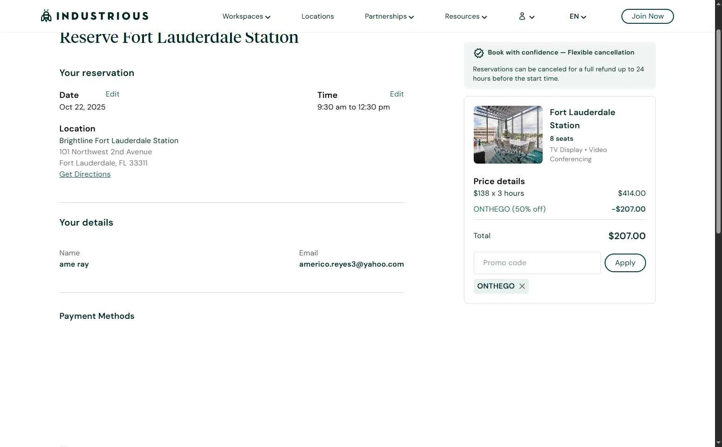Click the Payment Methods heading
The height and width of the screenshot is (447, 722).
click(97, 316)
